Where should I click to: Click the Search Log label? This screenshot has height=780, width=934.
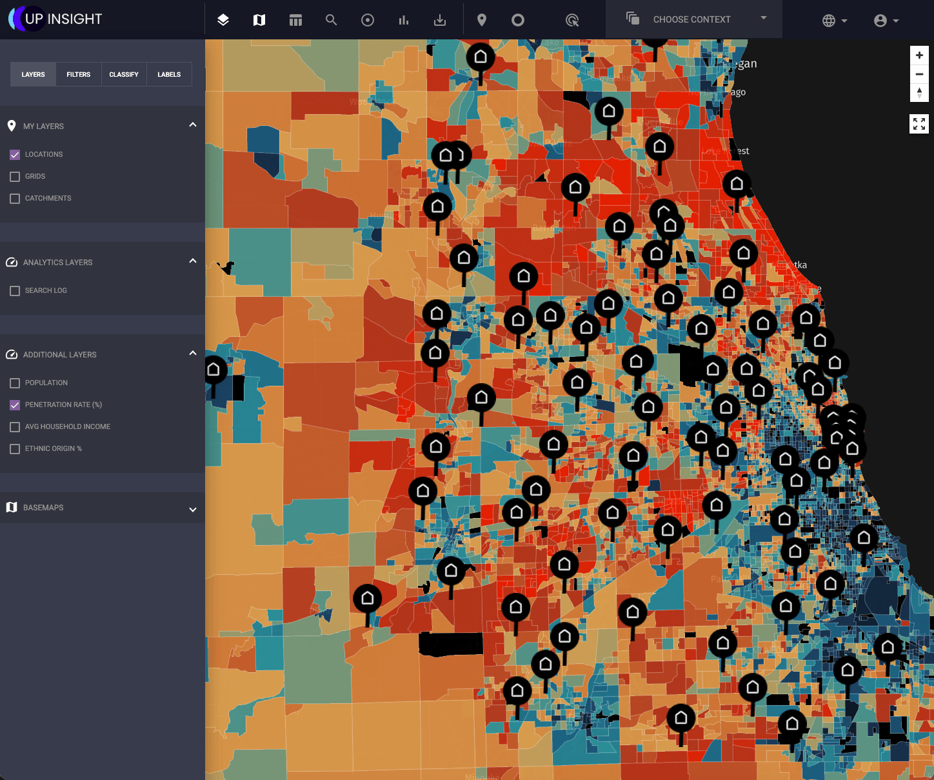pos(46,290)
